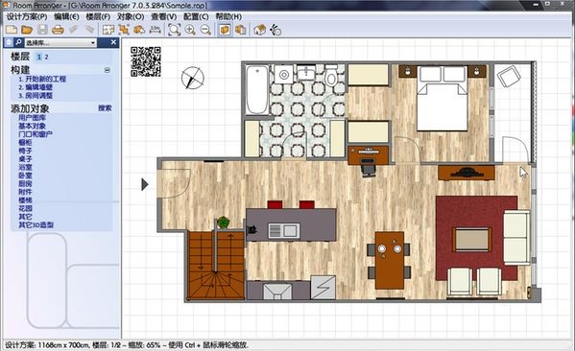Close the side panel with X
575x351 pixels.
point(113,42)
